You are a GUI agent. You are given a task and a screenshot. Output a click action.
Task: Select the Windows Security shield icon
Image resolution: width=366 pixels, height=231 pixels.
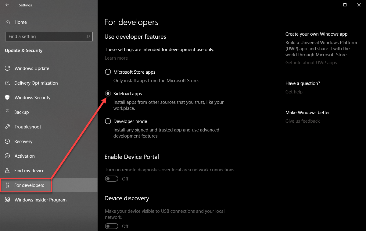pyautogui.click(x=7, y=97)
